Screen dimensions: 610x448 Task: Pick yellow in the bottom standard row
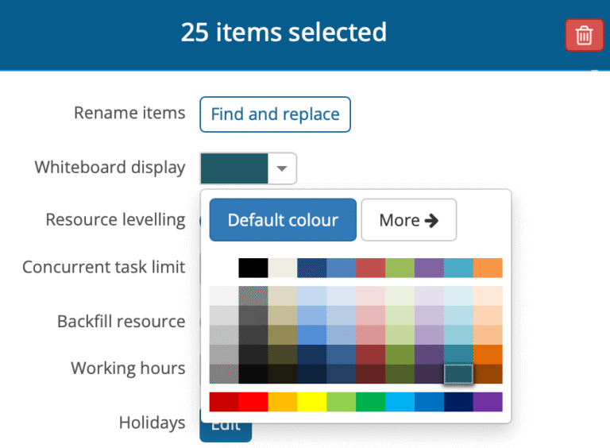[x=312, y=402]
